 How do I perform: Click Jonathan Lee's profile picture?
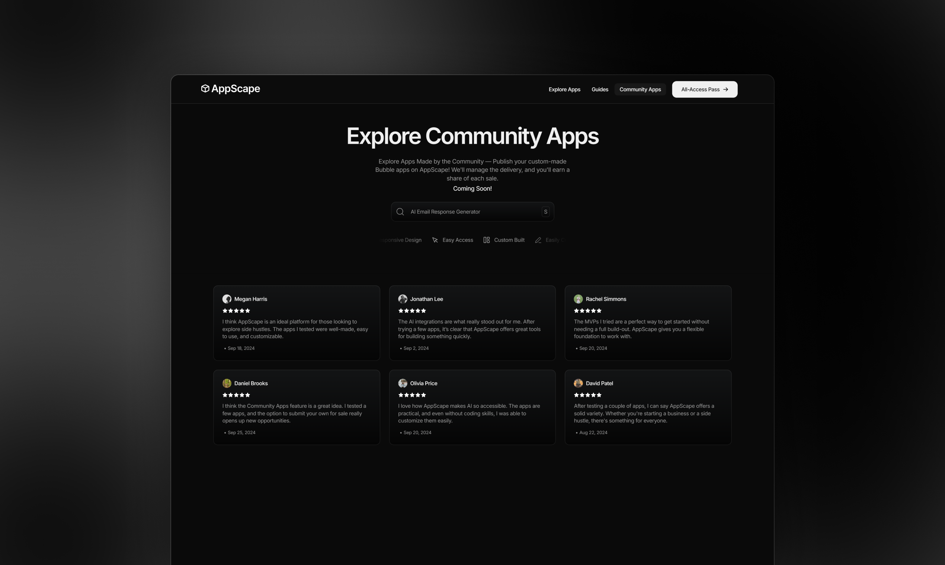click(403, 299)
